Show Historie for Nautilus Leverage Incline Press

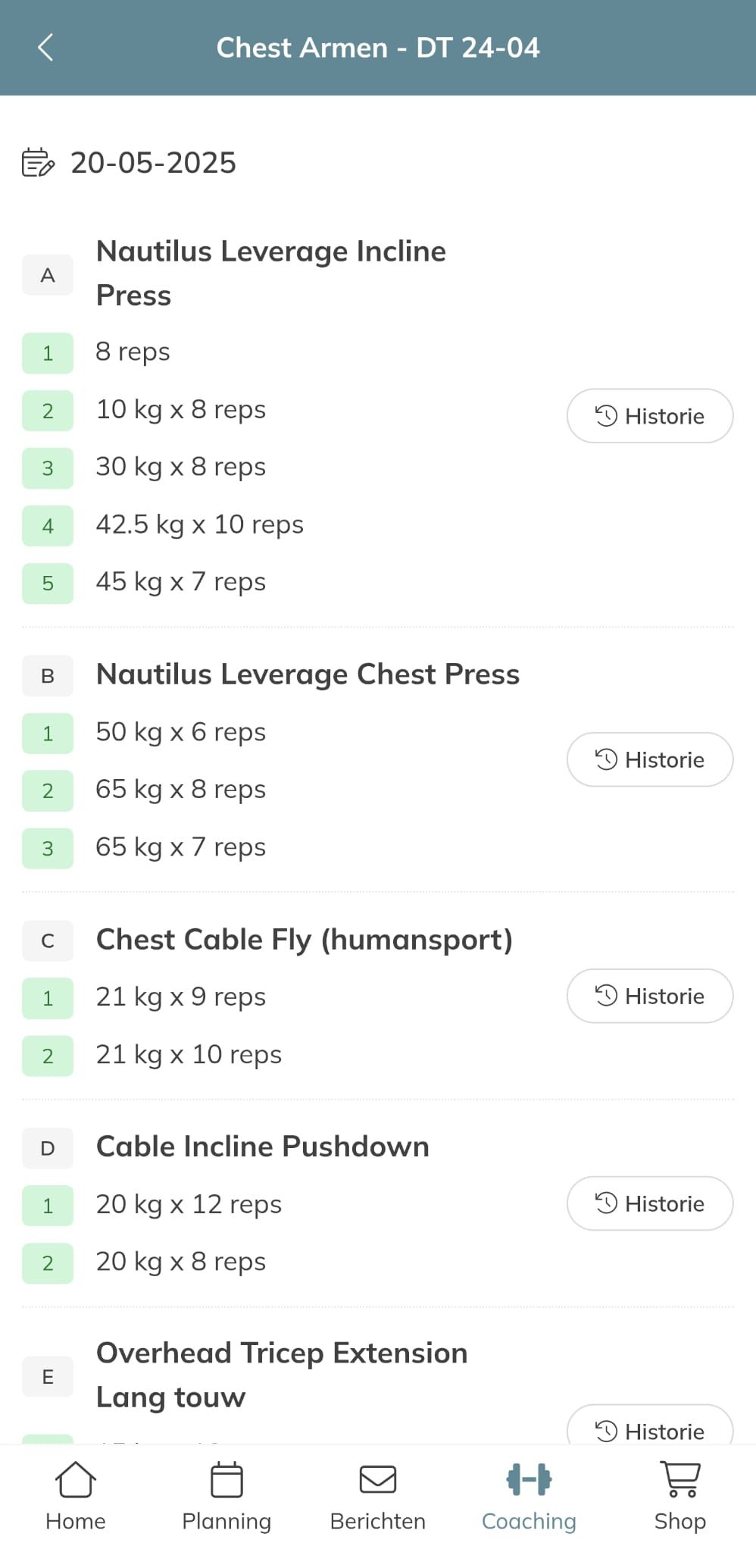tap(650, 416)
